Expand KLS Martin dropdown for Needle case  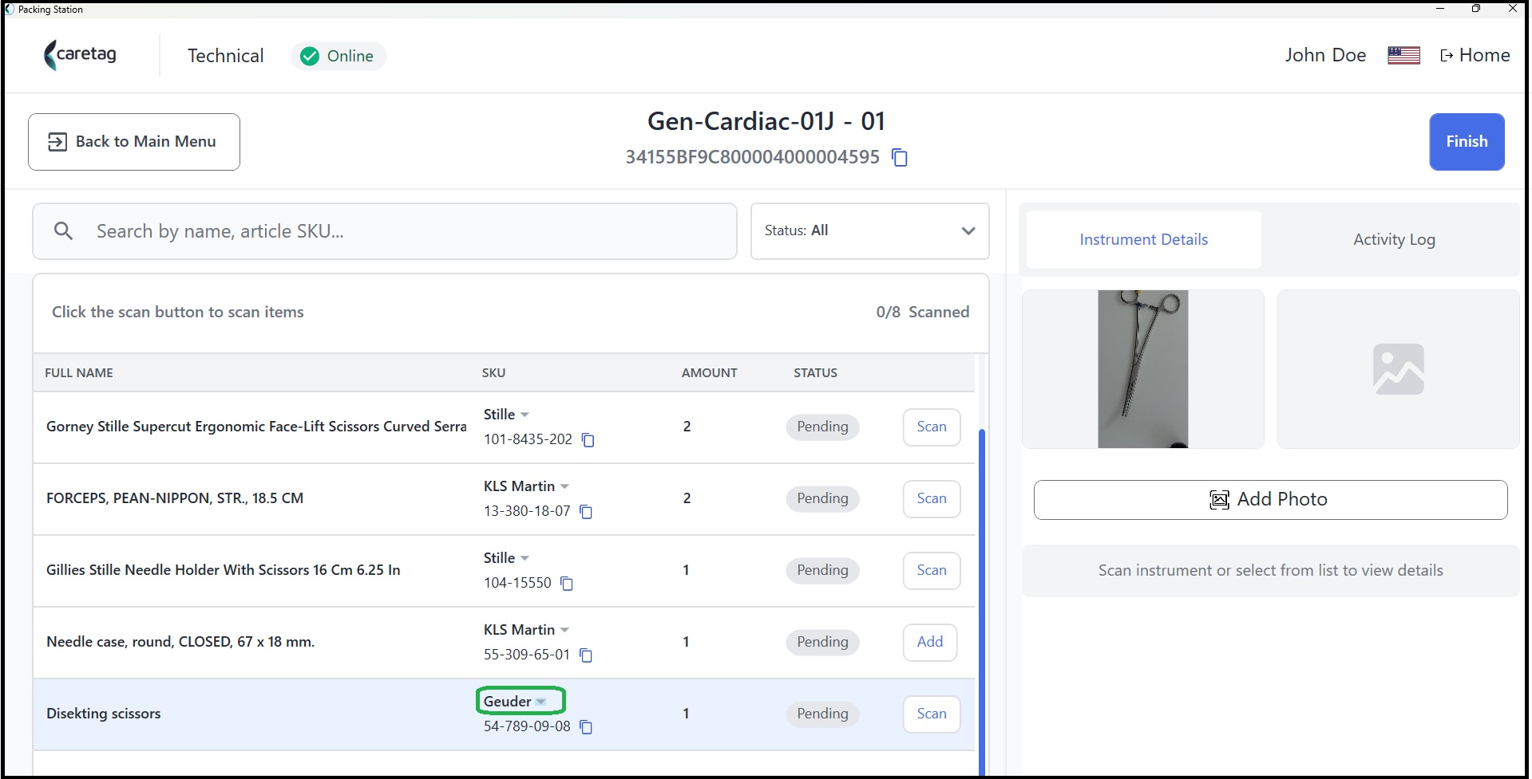click(x=564, y=630)
